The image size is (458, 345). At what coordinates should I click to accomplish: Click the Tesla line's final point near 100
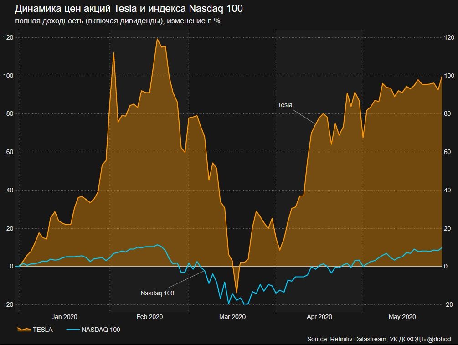[441, 76]
